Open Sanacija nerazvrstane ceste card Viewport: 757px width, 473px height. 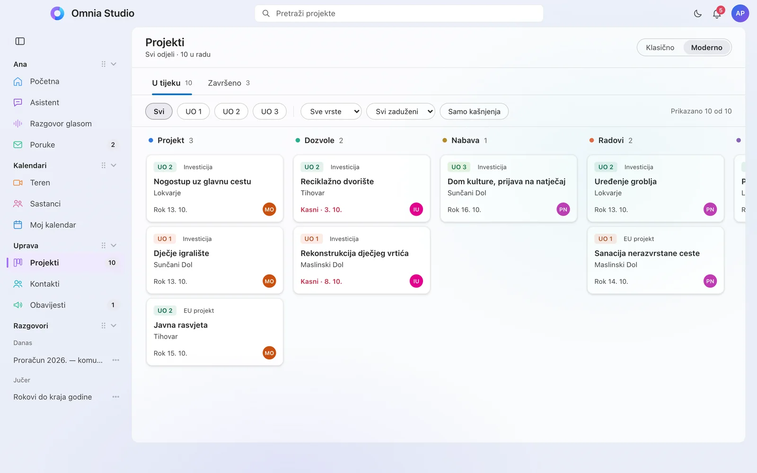[x=655, y=260]
